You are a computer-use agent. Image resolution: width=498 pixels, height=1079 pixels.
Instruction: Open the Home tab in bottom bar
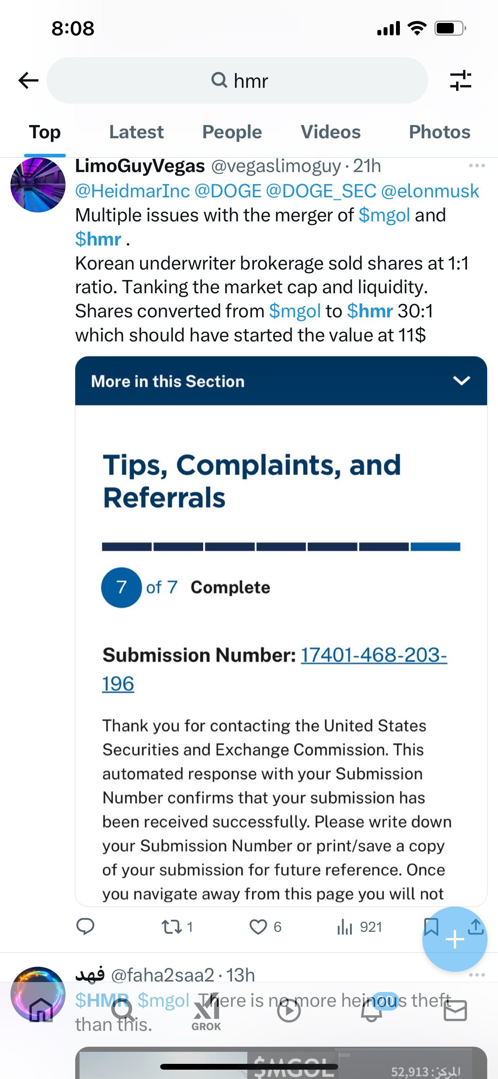41,1010
